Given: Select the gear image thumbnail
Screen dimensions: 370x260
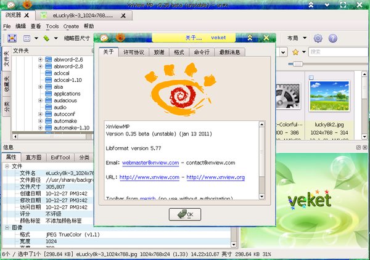Looking at the screenshot, I should pyautogui.click(x=288, y=96).
